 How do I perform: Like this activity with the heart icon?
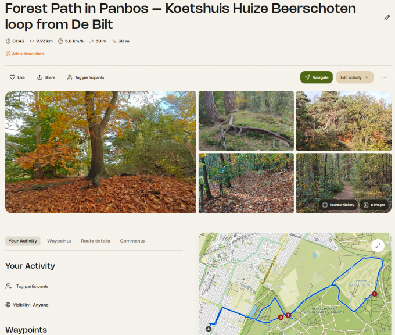[17, 77]
